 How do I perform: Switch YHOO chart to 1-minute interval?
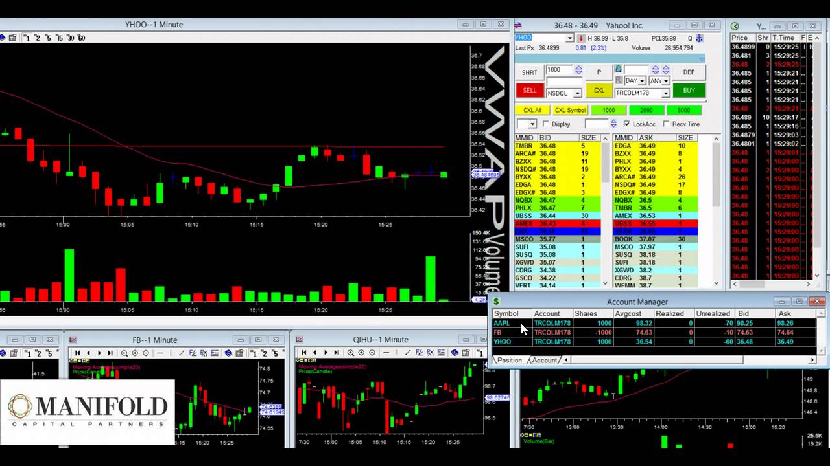point(27,38)
